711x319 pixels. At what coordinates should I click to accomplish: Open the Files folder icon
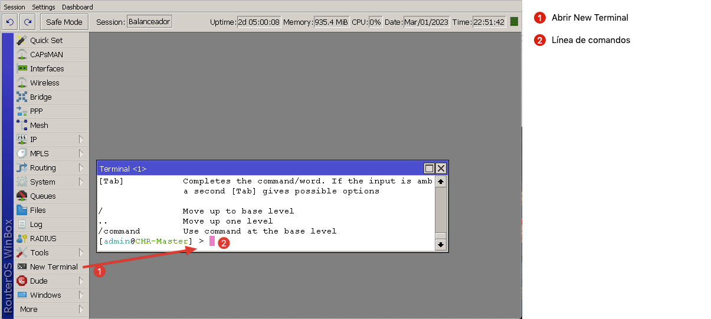point(22,210)
